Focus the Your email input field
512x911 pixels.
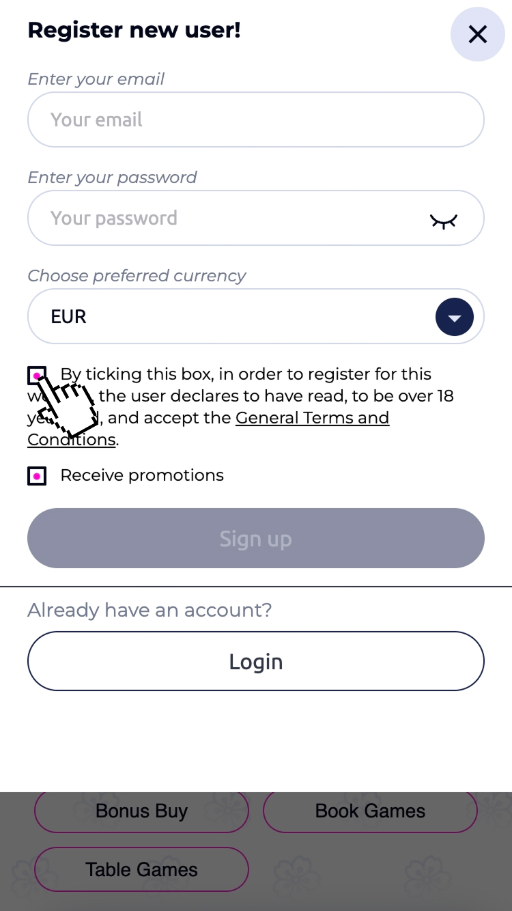pos(255,120)
